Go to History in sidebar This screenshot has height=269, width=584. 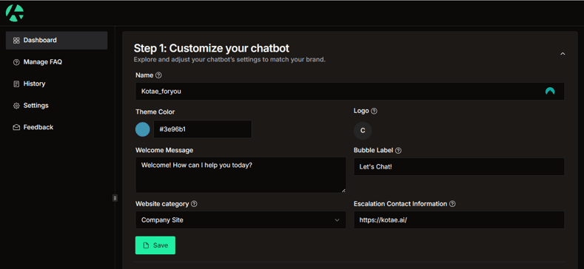click(x=56, y=84)
